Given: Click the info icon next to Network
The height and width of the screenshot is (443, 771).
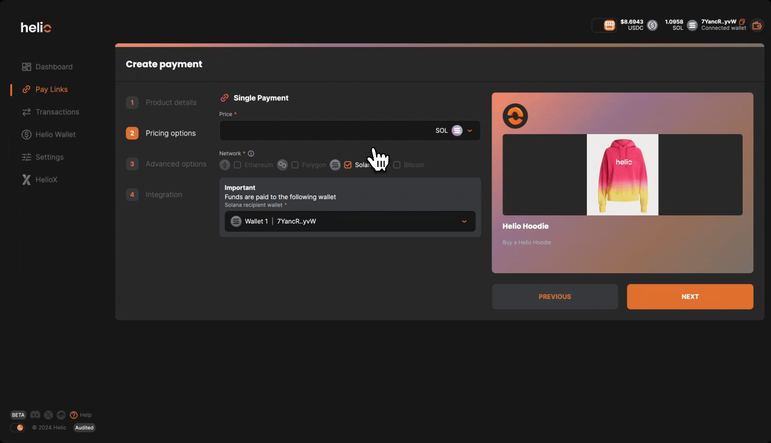Looking at the screenshot, I should pyautogui.click(x=251, y=153).
